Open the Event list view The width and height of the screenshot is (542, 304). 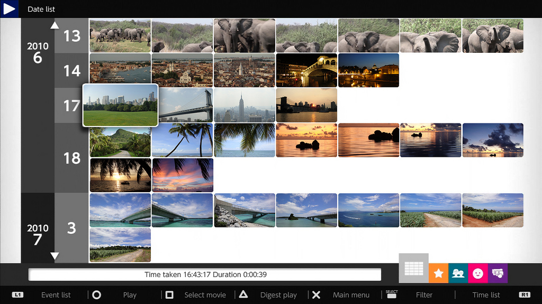point(56,295)
